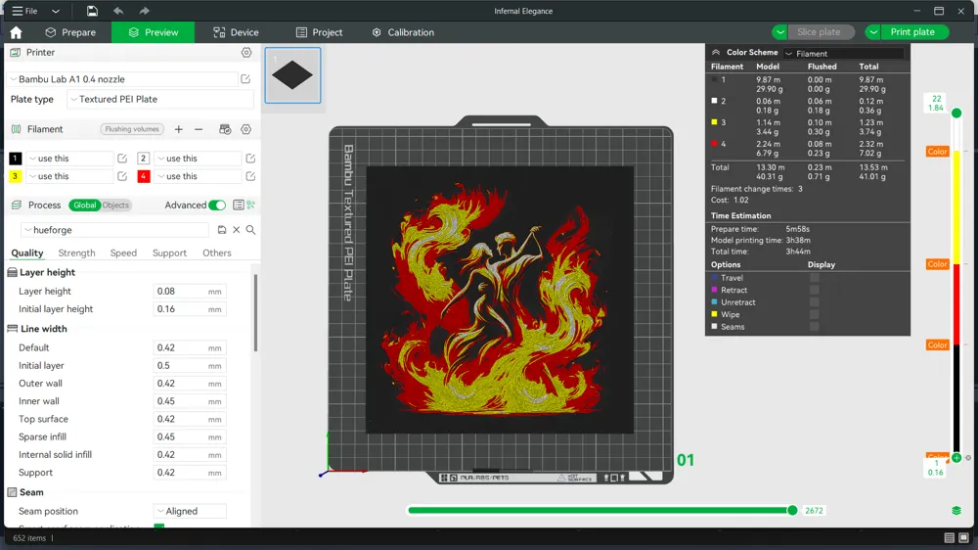978x550 pixels.
Task: Edit filament 1 preset icon
Action: pyautogui.click(x=122, y=159)
